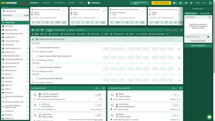Select the Boleto de apuestas tab

tap(191, 13)
